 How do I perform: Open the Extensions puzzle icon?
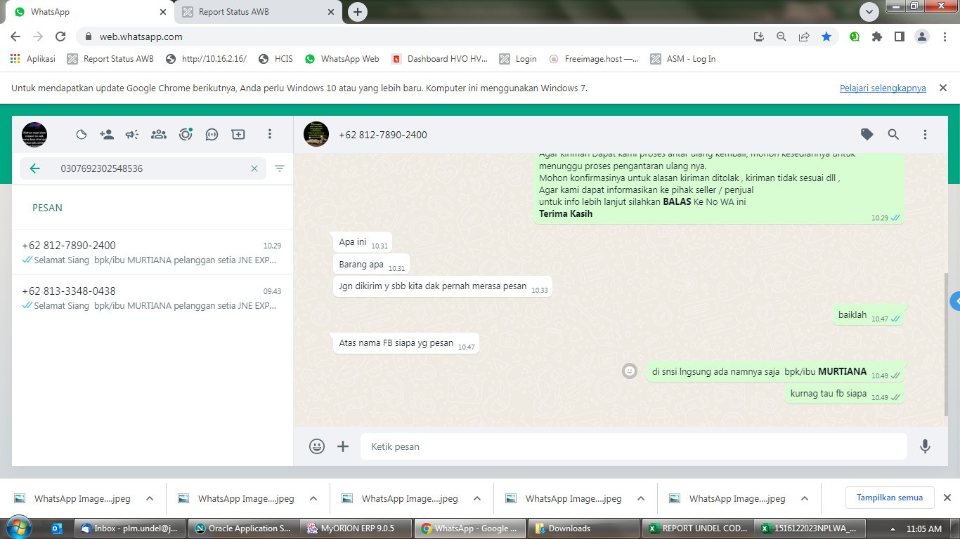(877, 36)
